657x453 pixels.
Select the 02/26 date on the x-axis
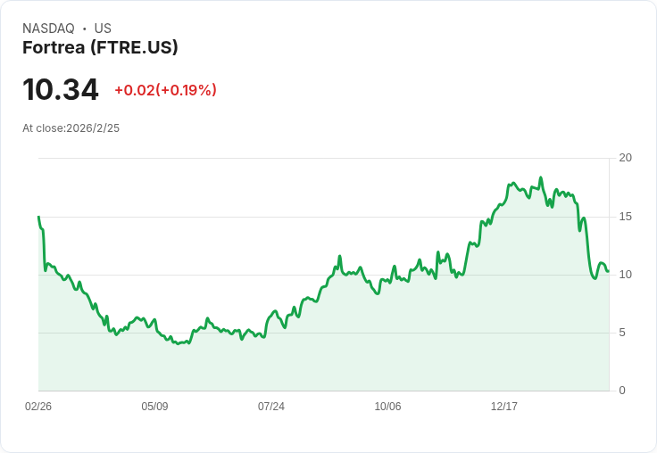click(38, 407)
